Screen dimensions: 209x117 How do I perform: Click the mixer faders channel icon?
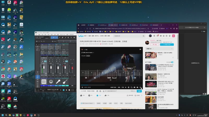(44, 82)
